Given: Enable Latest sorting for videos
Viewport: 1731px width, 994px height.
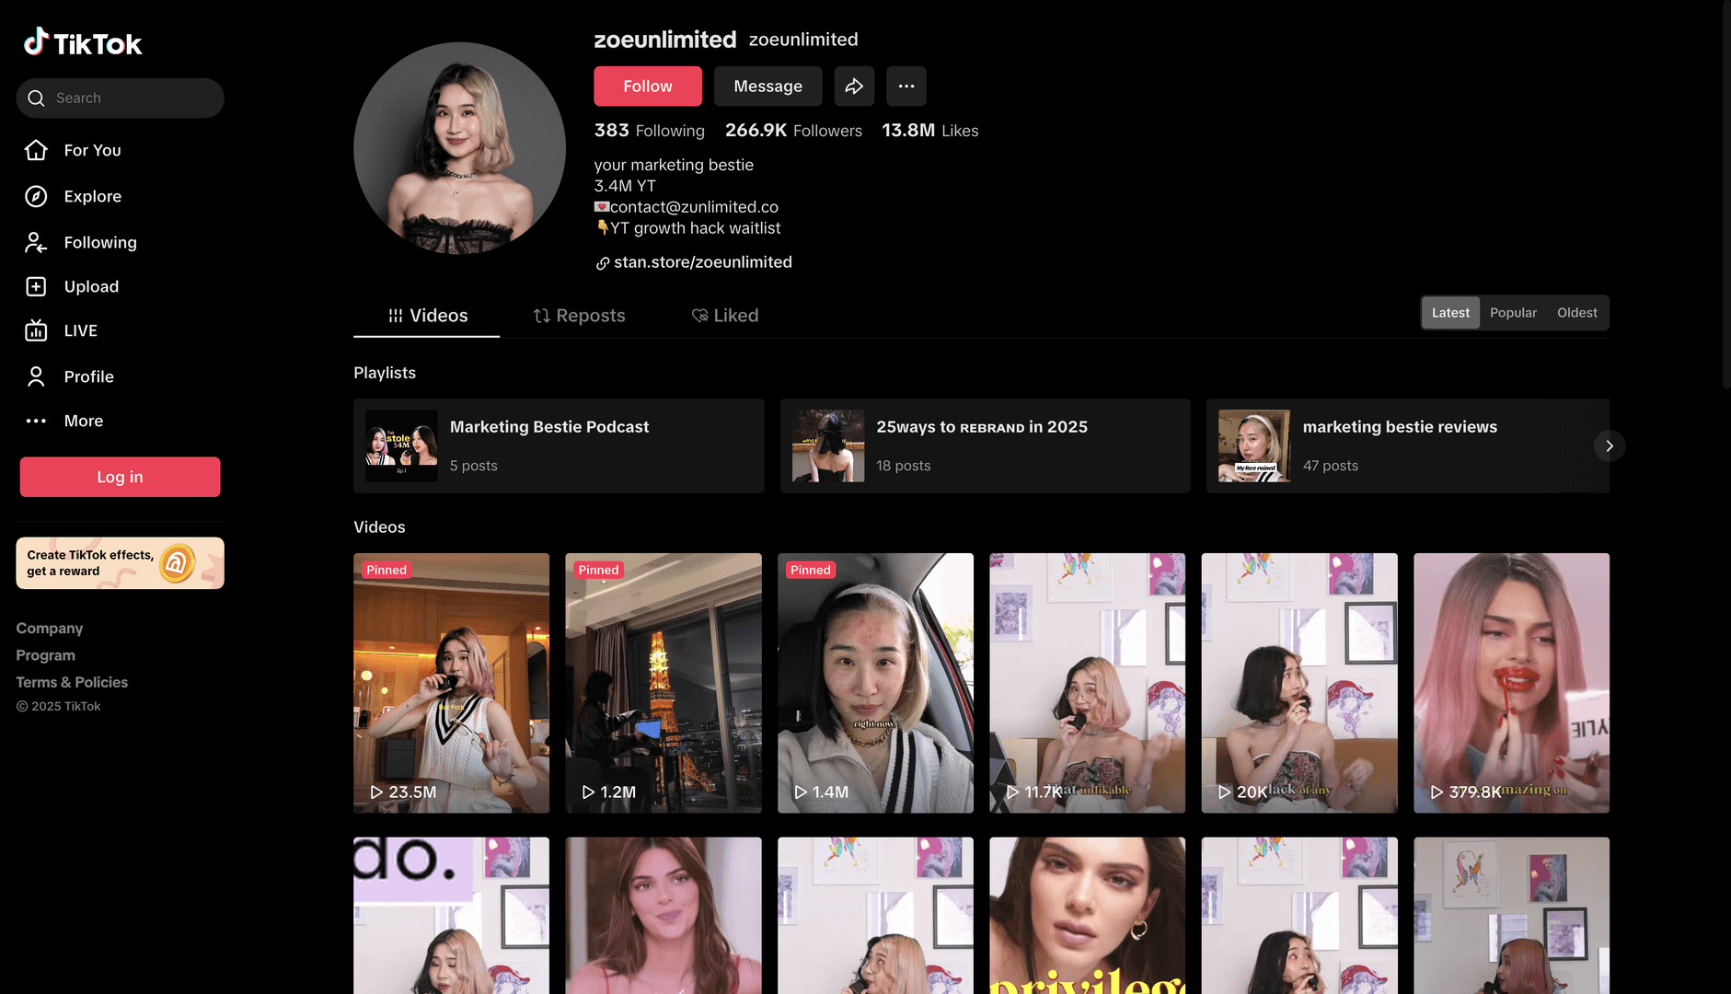Looking at the screenshot, I should click(1450, 312).
